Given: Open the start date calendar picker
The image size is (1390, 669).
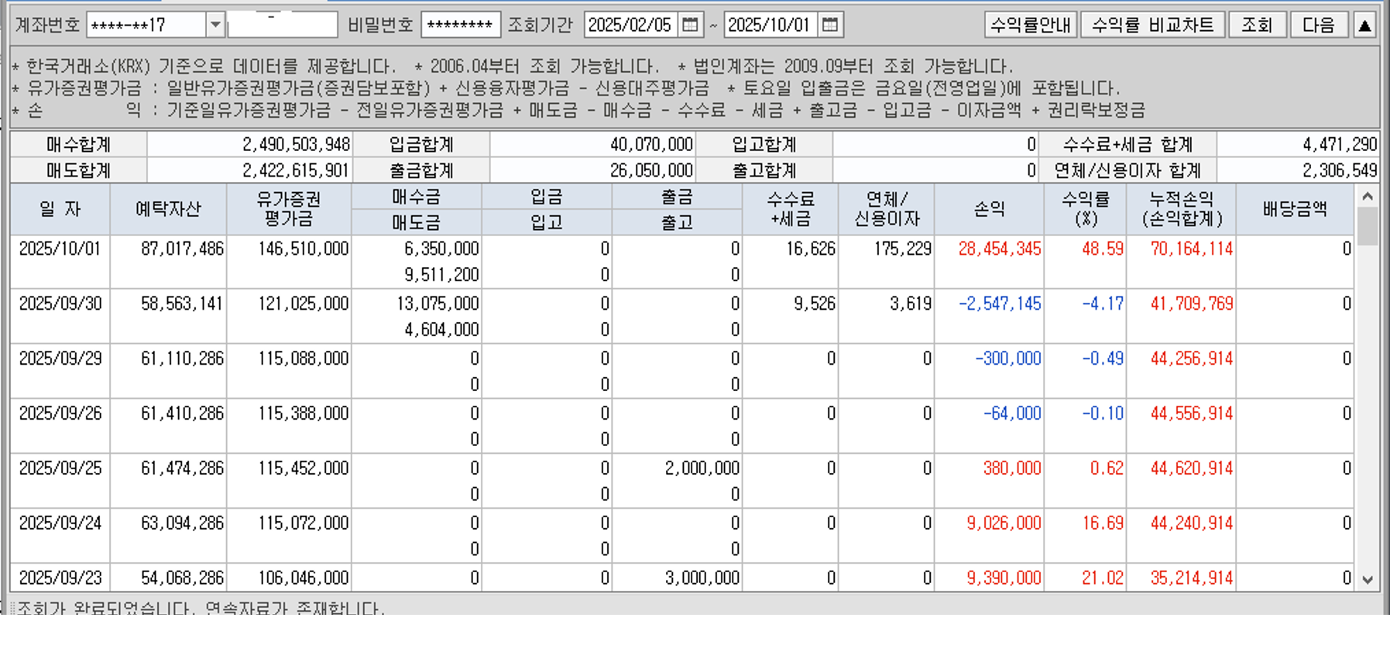Looking at the screenshot, I should [690, 25].
